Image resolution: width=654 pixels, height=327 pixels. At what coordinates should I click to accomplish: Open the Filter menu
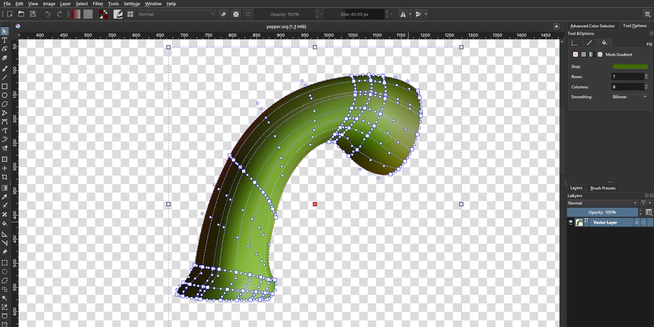pos(98,3)
